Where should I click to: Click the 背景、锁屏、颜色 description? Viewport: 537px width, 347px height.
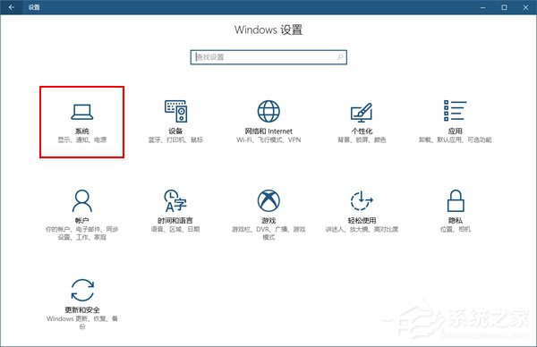coord(362,140)
